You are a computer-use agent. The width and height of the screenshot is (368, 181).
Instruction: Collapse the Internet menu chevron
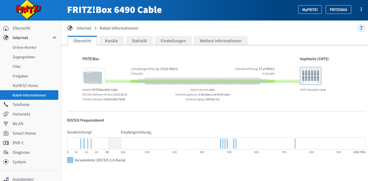click(54, 38)
